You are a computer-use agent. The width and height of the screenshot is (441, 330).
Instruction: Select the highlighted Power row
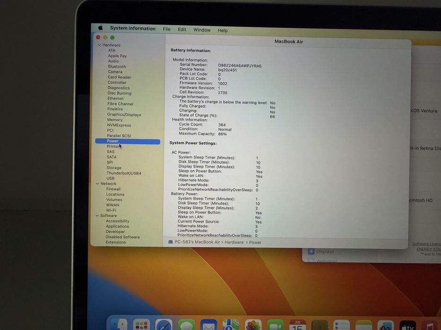coord(128,141)
